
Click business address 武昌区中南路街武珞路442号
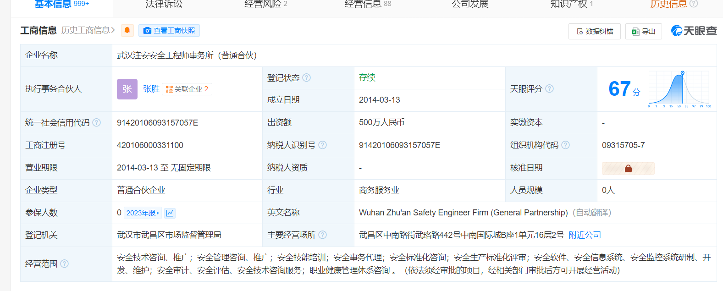[461, 235]
